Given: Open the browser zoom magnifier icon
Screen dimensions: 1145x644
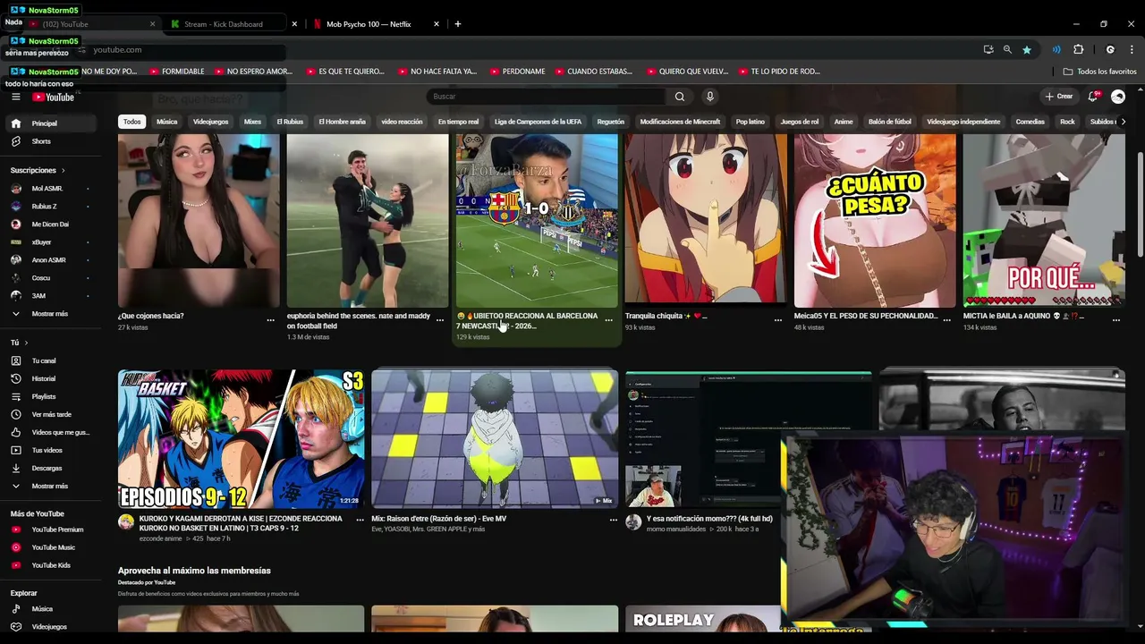Looking at the screenshot, I should tap(1007, 50).
